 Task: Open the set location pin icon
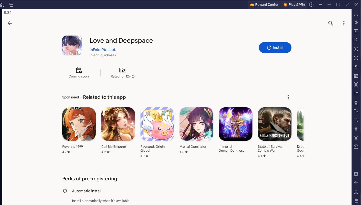(356, 129)
